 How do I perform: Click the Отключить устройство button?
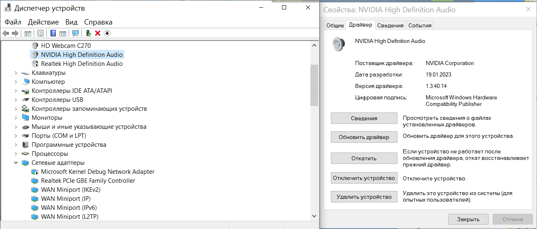[x=364, y=178]
